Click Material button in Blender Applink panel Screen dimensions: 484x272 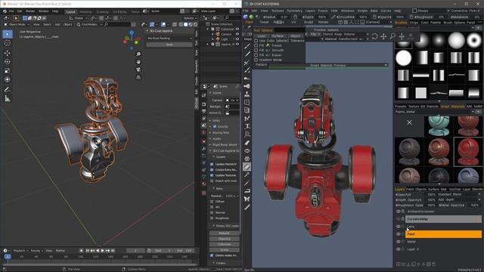click(224, 233)
